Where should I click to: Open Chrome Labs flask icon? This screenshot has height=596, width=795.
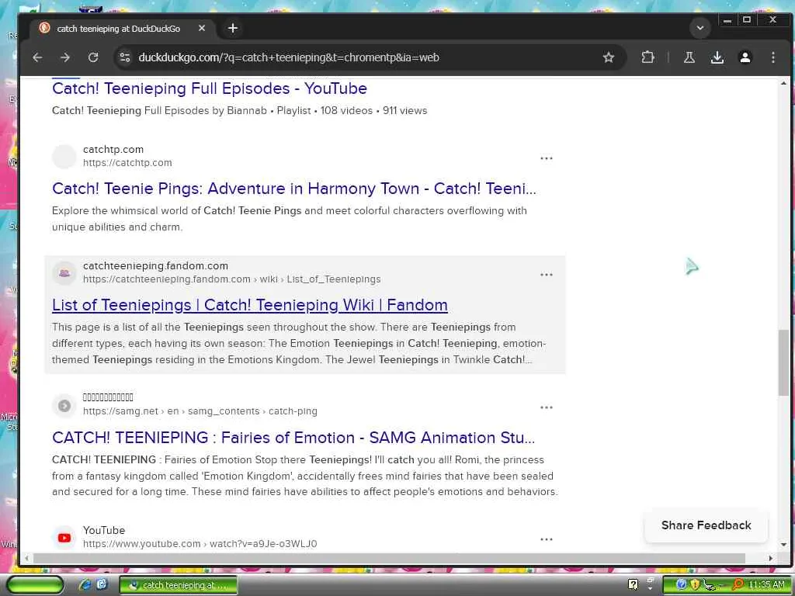coord(689,57)
